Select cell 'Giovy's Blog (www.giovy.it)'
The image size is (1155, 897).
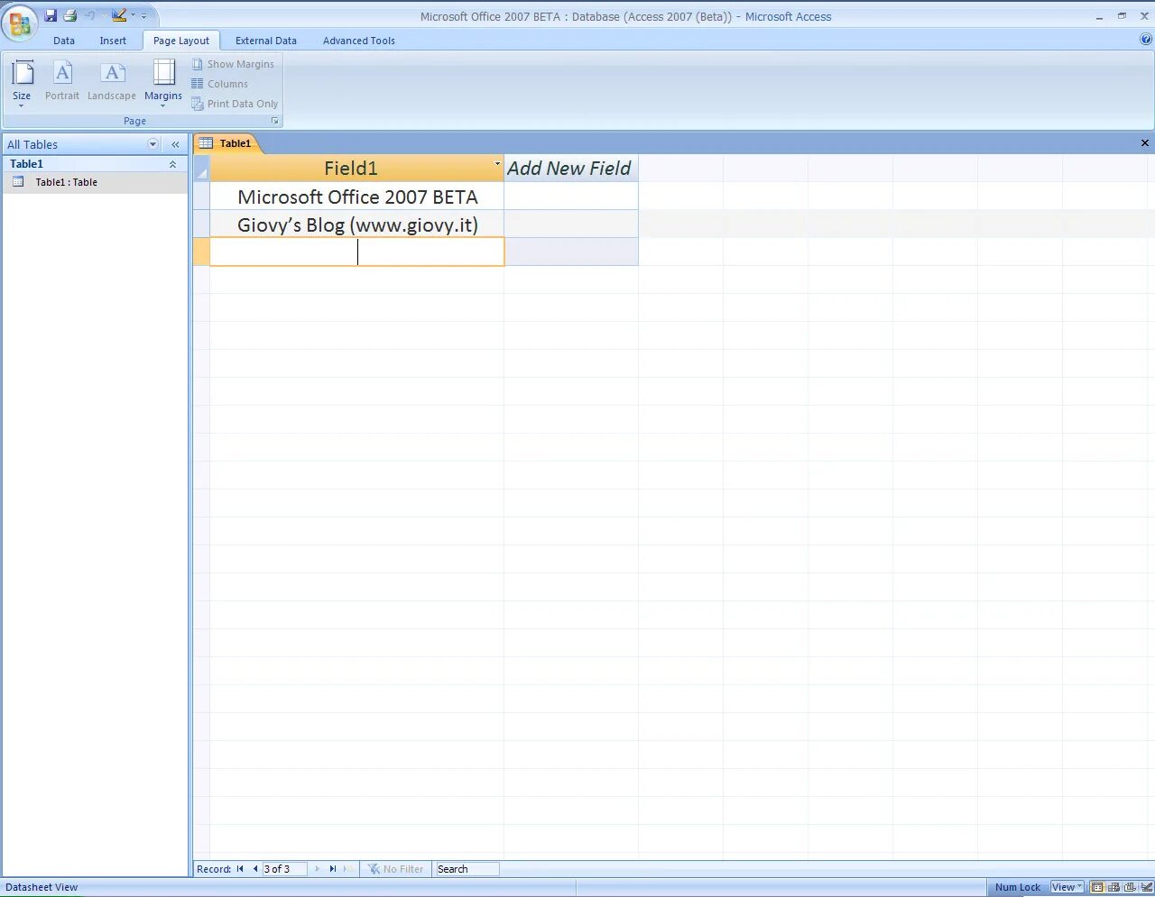click(357, 224)
